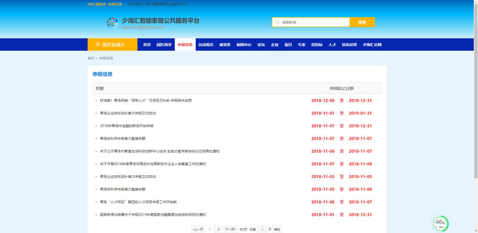Click the vertical scrollbar thumb
The height and width of the screenshot is (233, 478).
pos(476,90)
